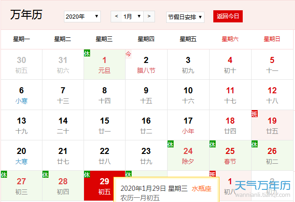
Task: Click the 2020年1月29日 星期三 tooltip text
Action: pyautogui.click(x=154, y=188)
